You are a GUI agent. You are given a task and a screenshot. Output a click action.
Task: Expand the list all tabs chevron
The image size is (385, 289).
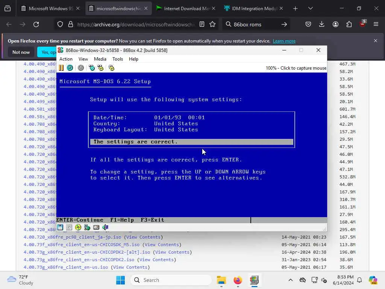coord(310,9)
